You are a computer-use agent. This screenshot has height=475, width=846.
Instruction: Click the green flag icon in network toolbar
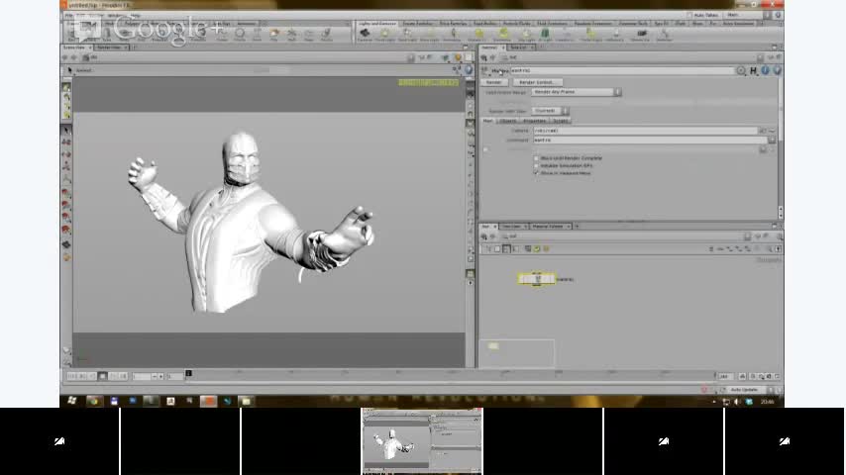point(537,249)
